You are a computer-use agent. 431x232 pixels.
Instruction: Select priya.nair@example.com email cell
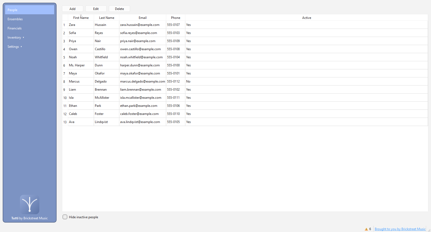tap(142, 41)
